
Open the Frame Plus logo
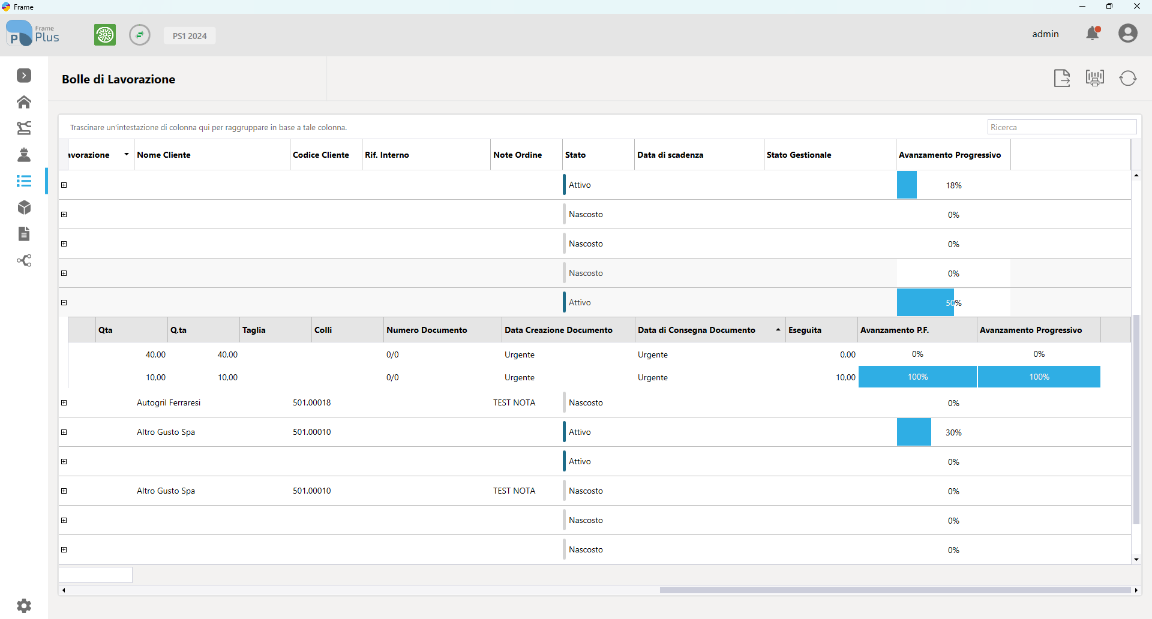tap(32, 34)
